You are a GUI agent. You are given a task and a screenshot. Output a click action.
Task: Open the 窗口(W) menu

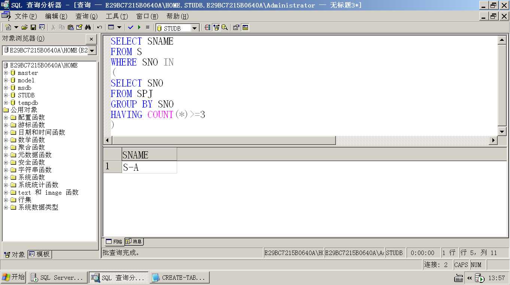click(147, 16)
